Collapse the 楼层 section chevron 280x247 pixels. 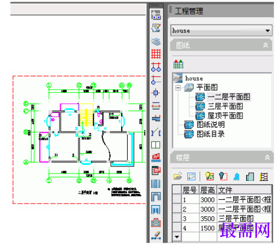267,157
